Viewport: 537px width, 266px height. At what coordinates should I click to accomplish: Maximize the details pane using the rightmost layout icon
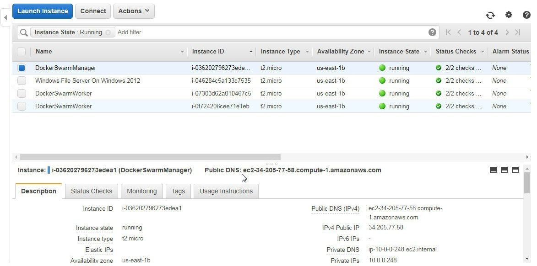515,170
